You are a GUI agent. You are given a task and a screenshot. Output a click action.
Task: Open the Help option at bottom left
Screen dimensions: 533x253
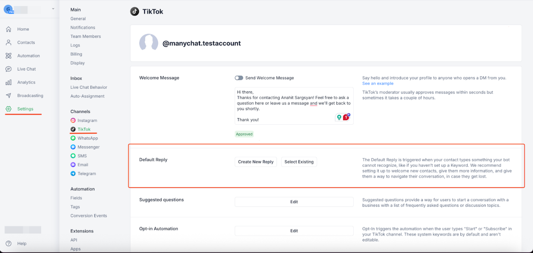click(22, 243)
